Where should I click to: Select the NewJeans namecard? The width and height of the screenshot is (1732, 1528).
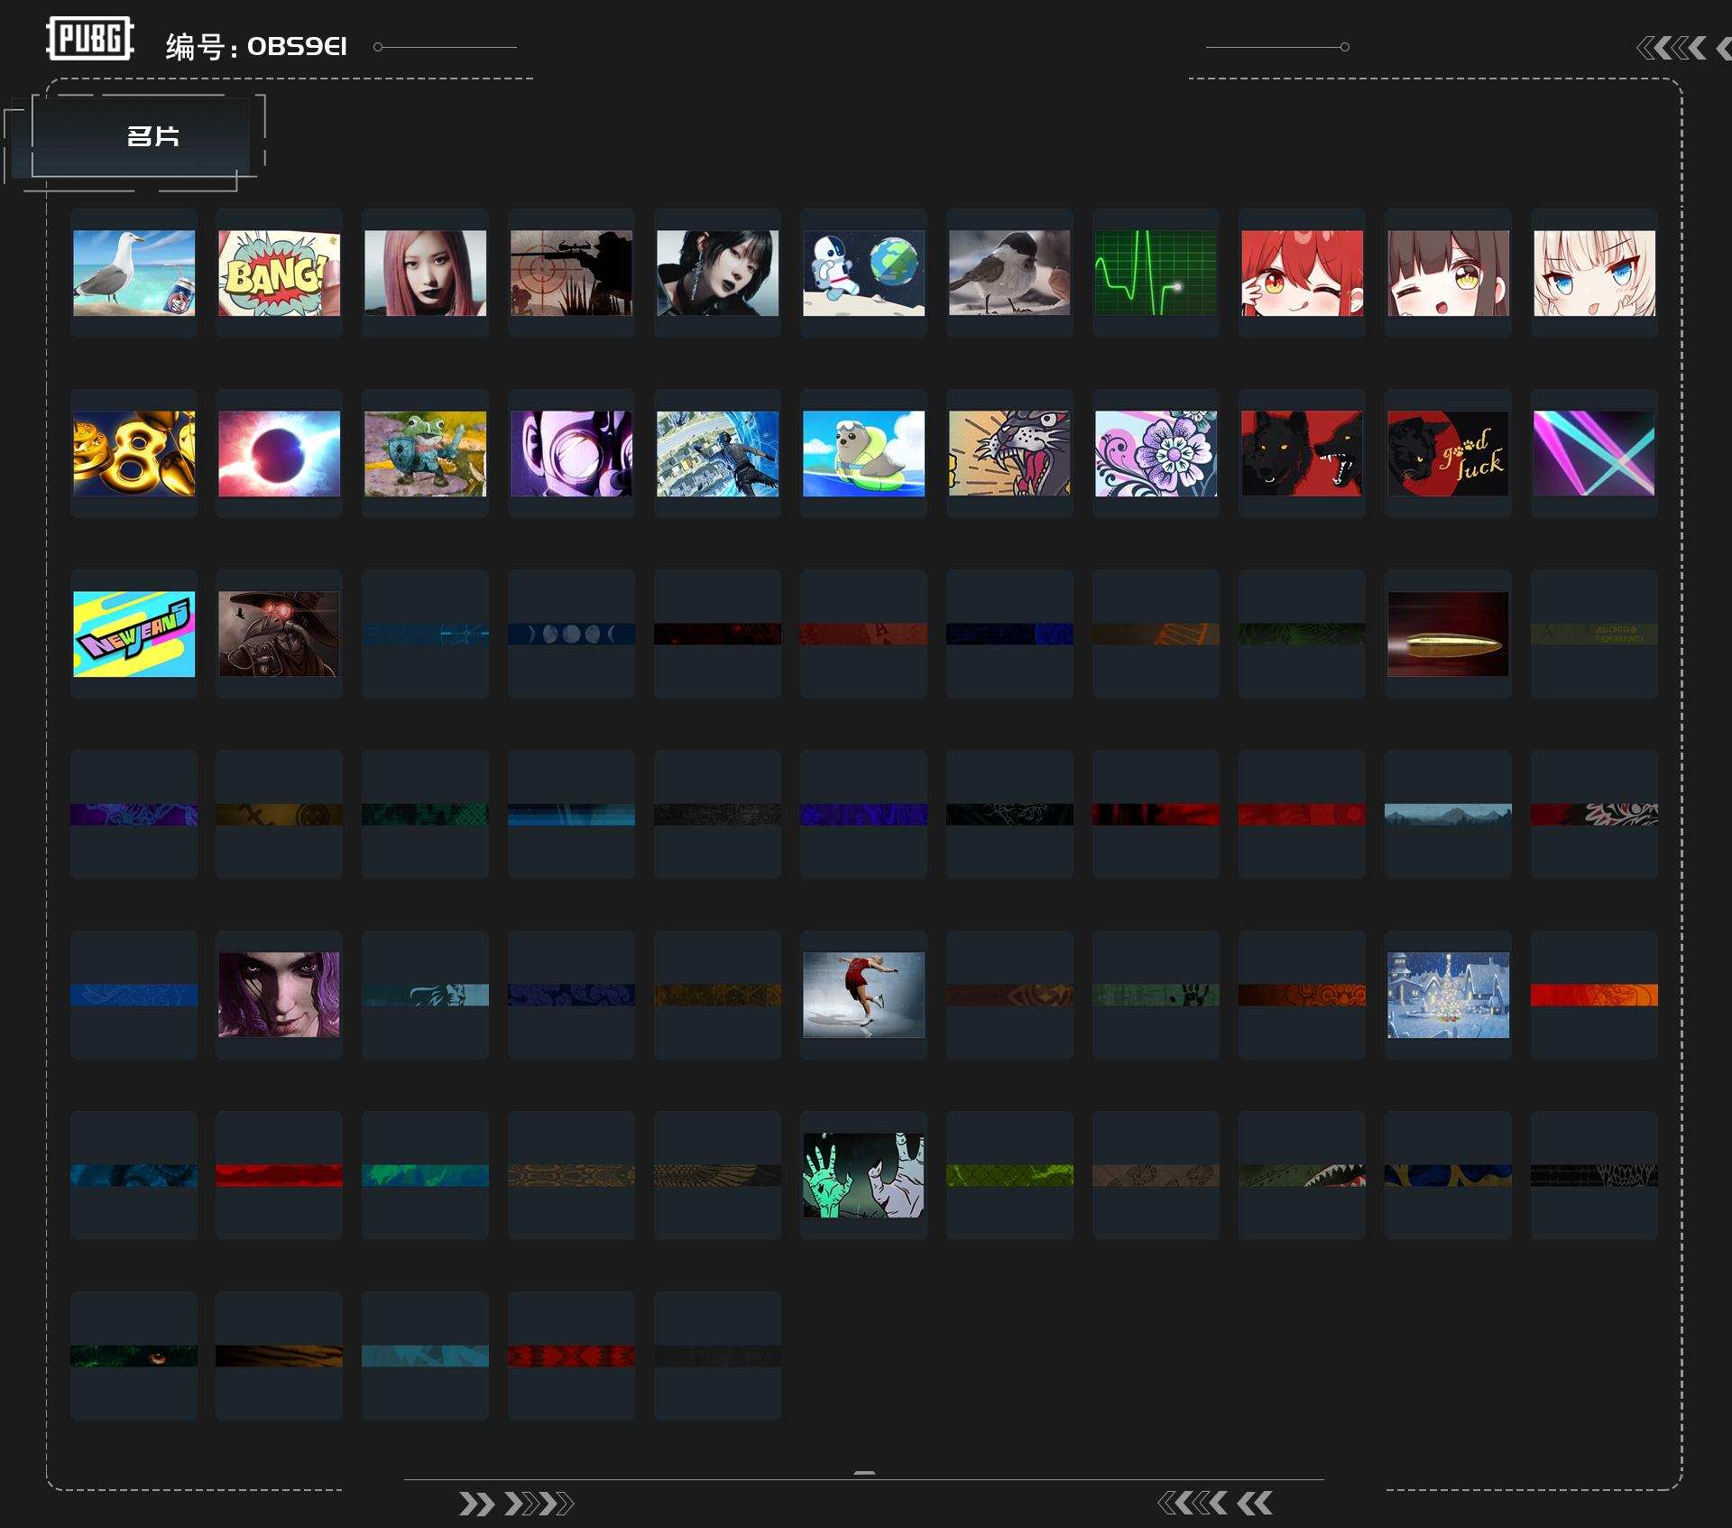134,634
